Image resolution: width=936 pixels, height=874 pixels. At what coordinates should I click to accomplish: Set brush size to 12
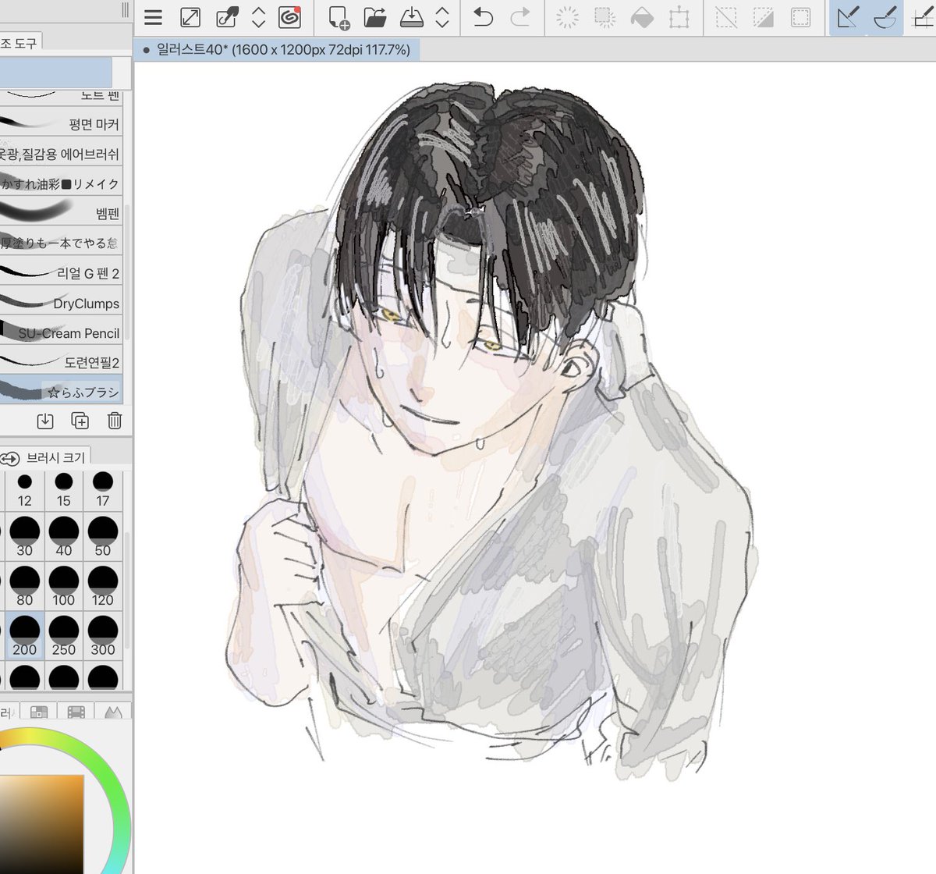[25, 491]
